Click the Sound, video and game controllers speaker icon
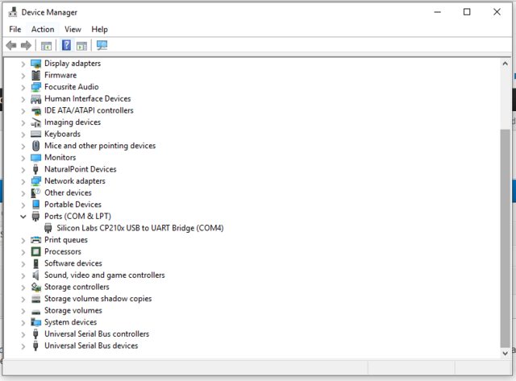This screenshot has height=381, width=516. coord(35,275)
